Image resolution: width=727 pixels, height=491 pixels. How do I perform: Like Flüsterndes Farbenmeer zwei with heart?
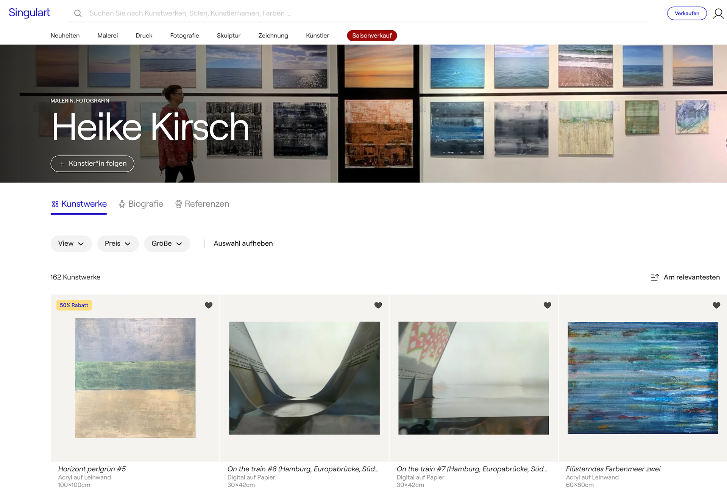tap(716, 305)
